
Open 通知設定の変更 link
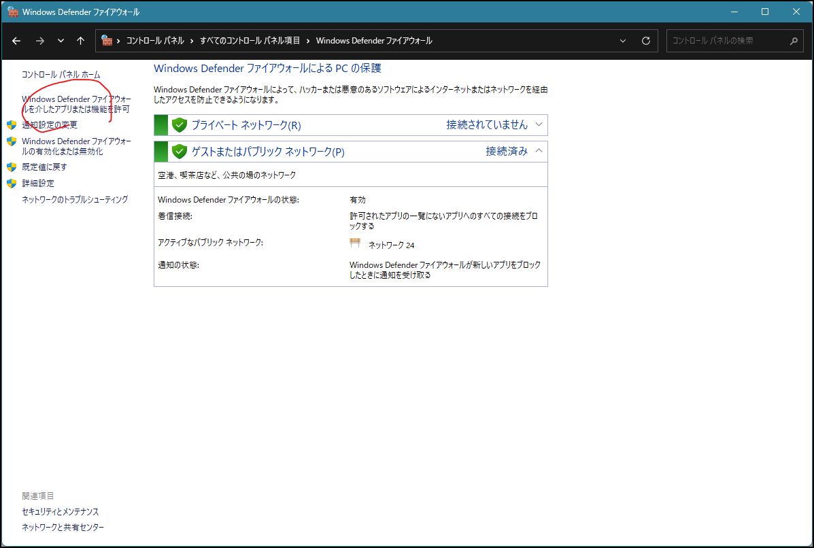click(50, 125)
